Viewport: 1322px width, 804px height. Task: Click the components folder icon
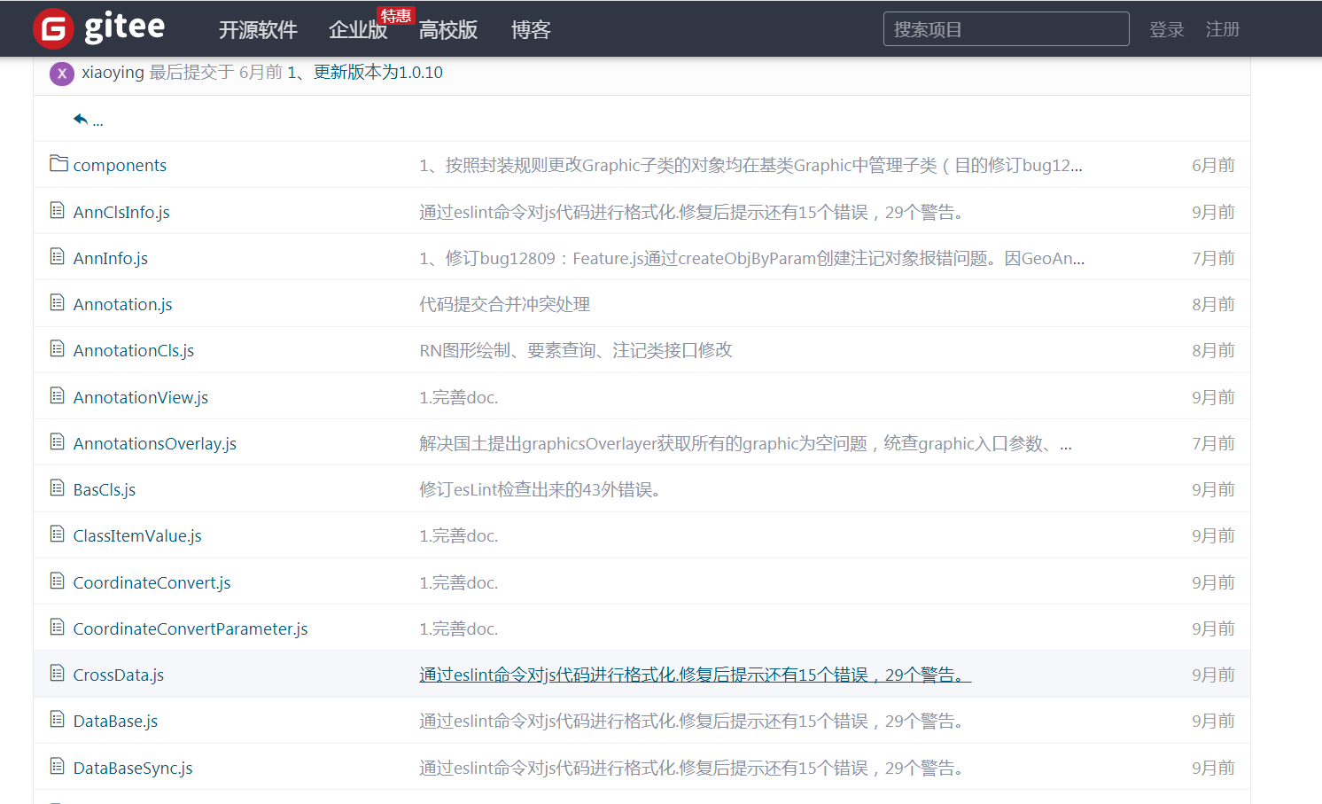[x=58, y=164]
